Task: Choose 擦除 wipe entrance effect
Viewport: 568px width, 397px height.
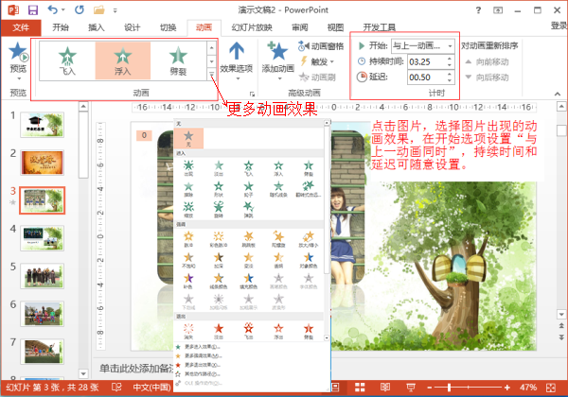Action: [x=188, y=189]
